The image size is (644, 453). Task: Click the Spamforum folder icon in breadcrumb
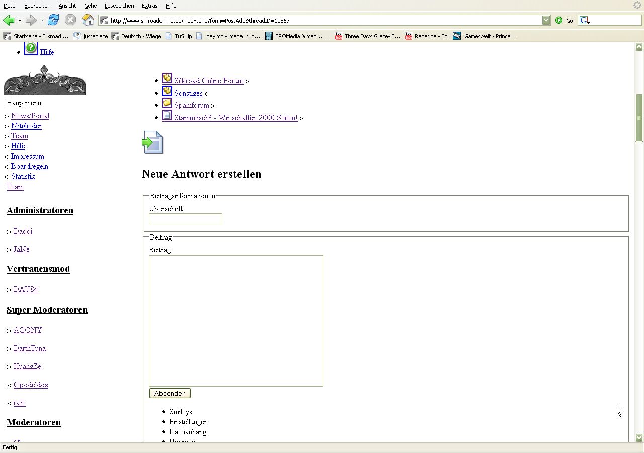point(167,103)
